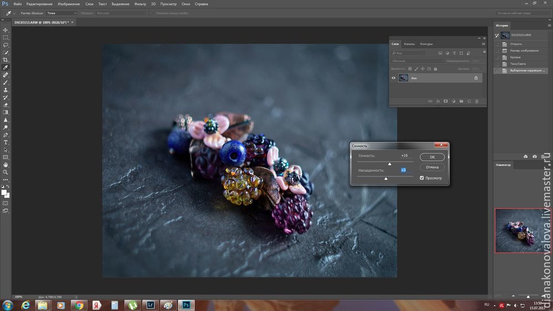Select the Move tool

(x=6, y=30)
